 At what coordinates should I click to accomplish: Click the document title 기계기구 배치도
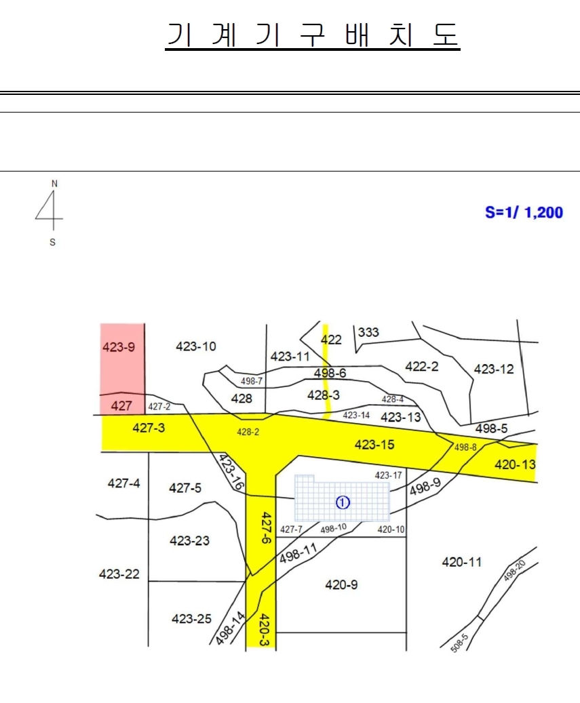pyautogui.click(x=313, y=35)
